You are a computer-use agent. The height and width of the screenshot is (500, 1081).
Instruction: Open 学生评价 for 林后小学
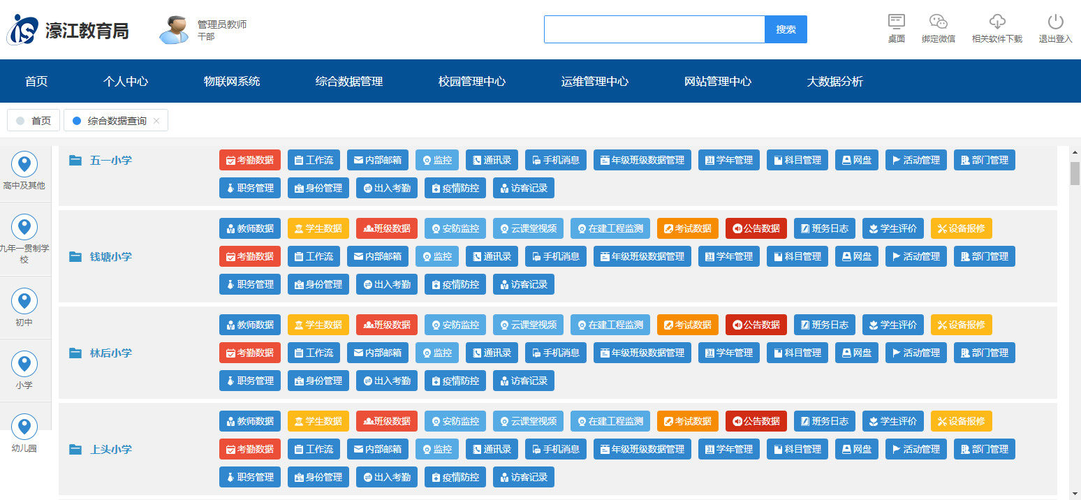click(x=893, y=325)
